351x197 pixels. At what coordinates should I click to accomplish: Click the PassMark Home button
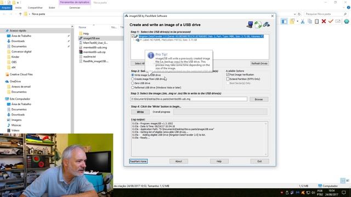pos(138,161)
